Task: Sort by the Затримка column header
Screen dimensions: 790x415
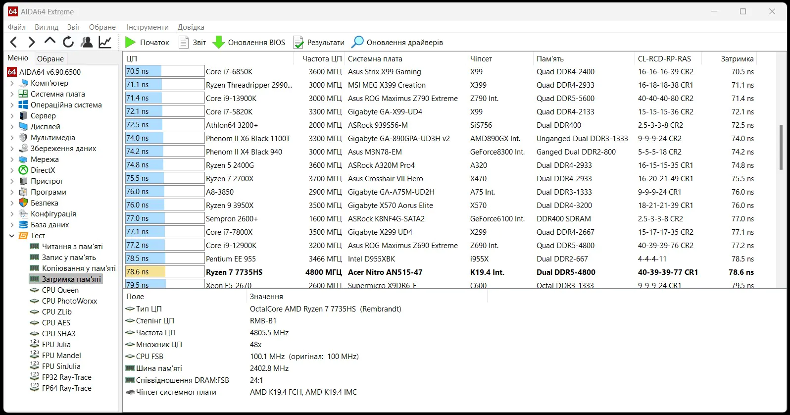Action: [730, 58]
